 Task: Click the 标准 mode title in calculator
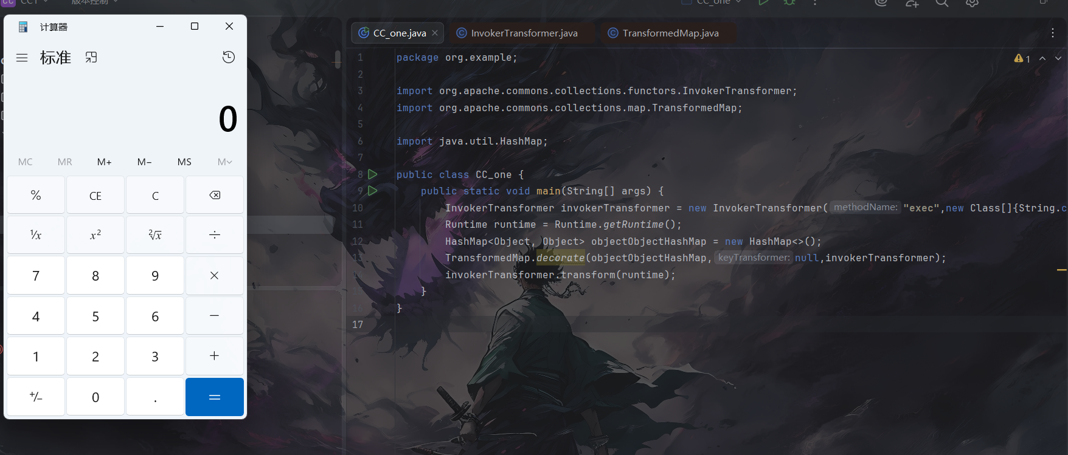coord(55,58)
